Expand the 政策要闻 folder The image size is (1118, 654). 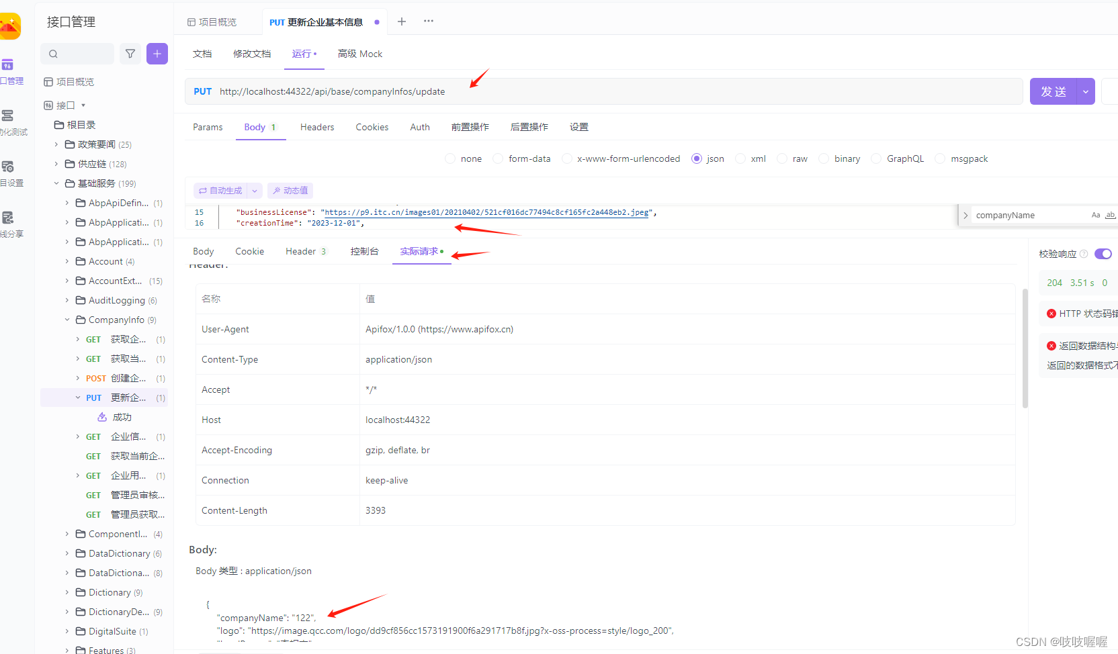click(56, 144)
